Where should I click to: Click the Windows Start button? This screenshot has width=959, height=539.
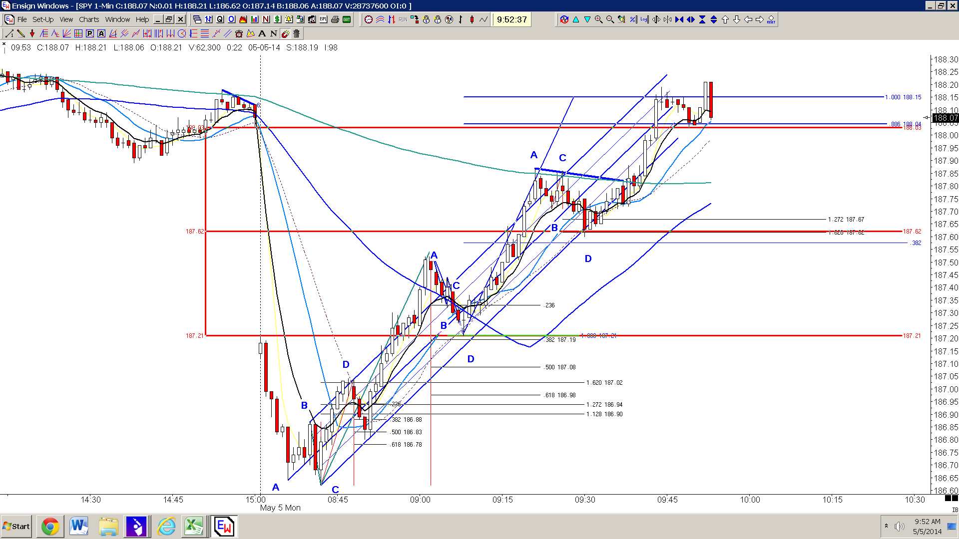pos(16,527)
